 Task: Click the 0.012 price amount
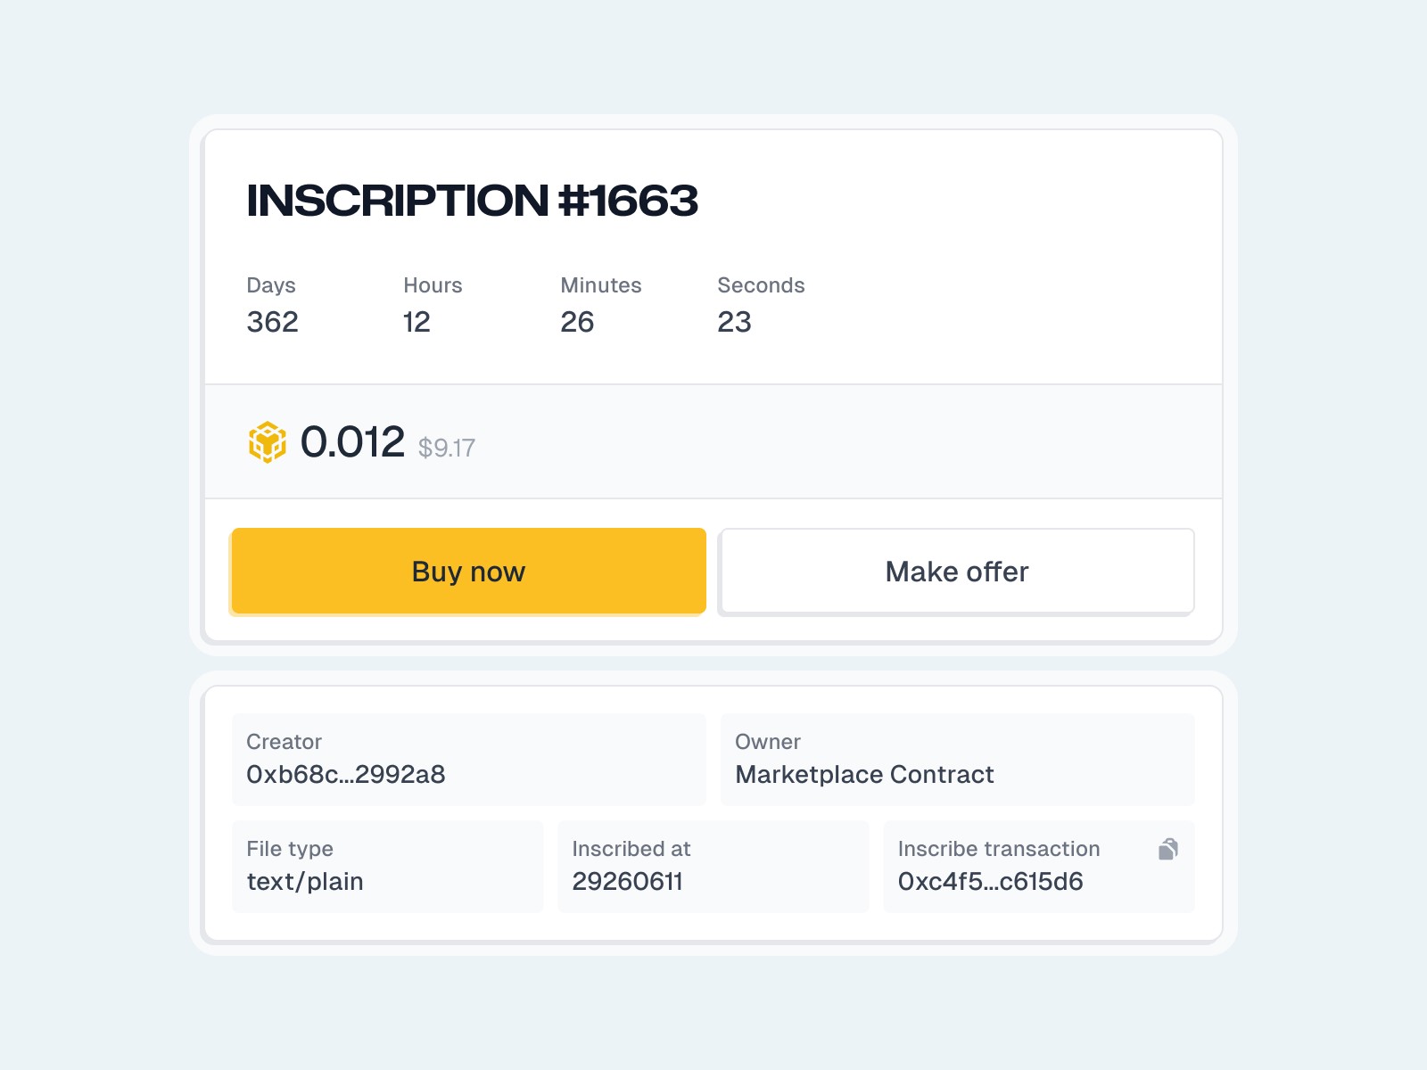[x=352, y=442]
